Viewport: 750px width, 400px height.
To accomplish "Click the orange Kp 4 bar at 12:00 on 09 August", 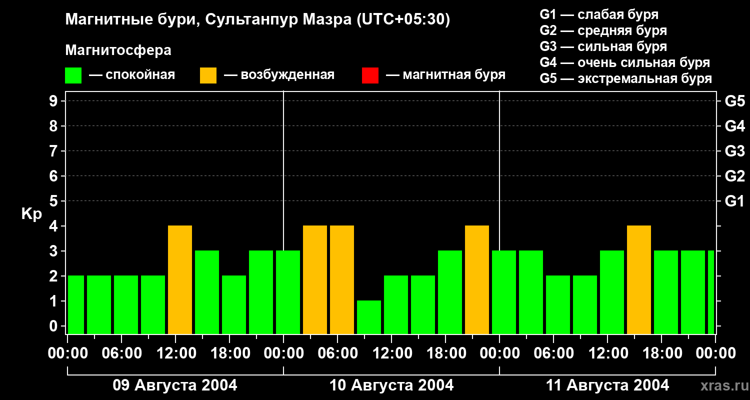I will point(180,280).
